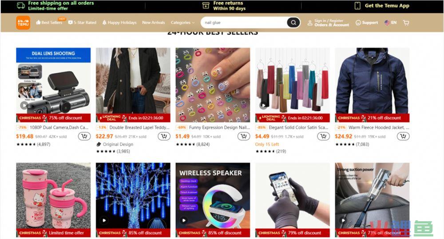Play video on the dash cam thumbnail
Viewport: 444px width, 239px height.
coord(24,105)
